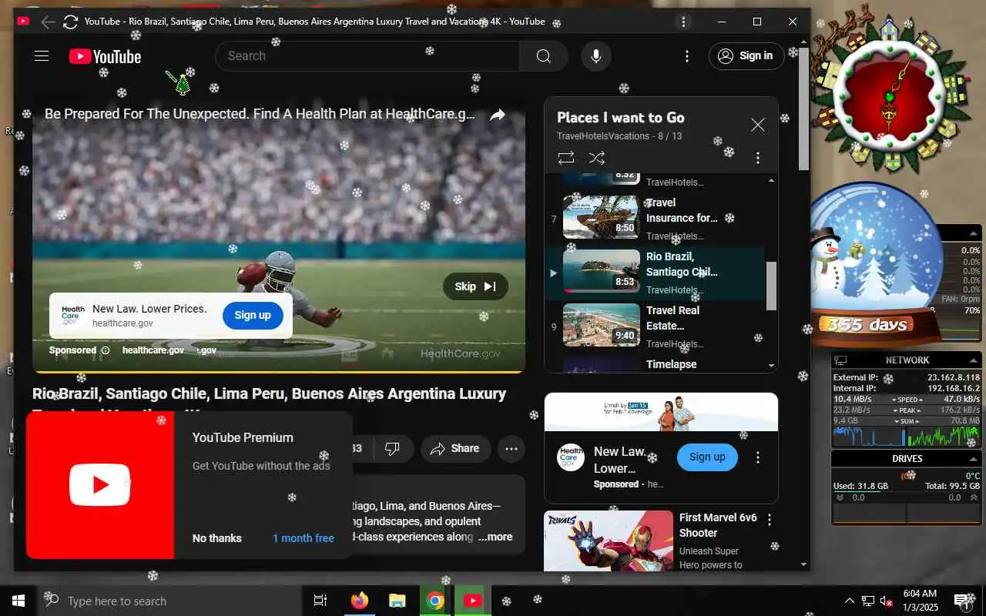Click Sign up in the sidebar health ad

(x=707, y=457)
